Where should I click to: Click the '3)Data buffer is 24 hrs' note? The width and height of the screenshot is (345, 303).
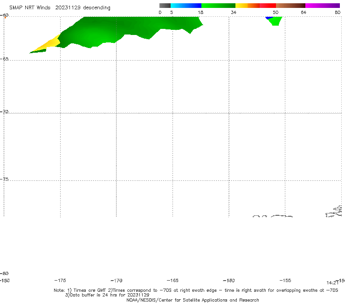(x=107, y=295)
